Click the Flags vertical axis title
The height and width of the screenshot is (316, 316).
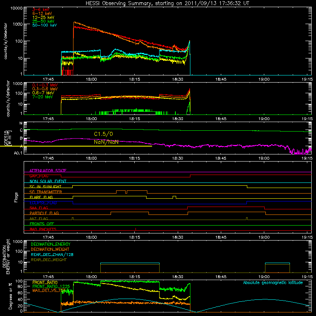click(x=16, y=197)
